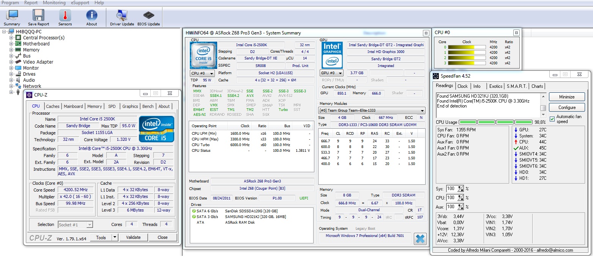
Task: Open CPU-Z Bench tab
Action: pos(148,106)
